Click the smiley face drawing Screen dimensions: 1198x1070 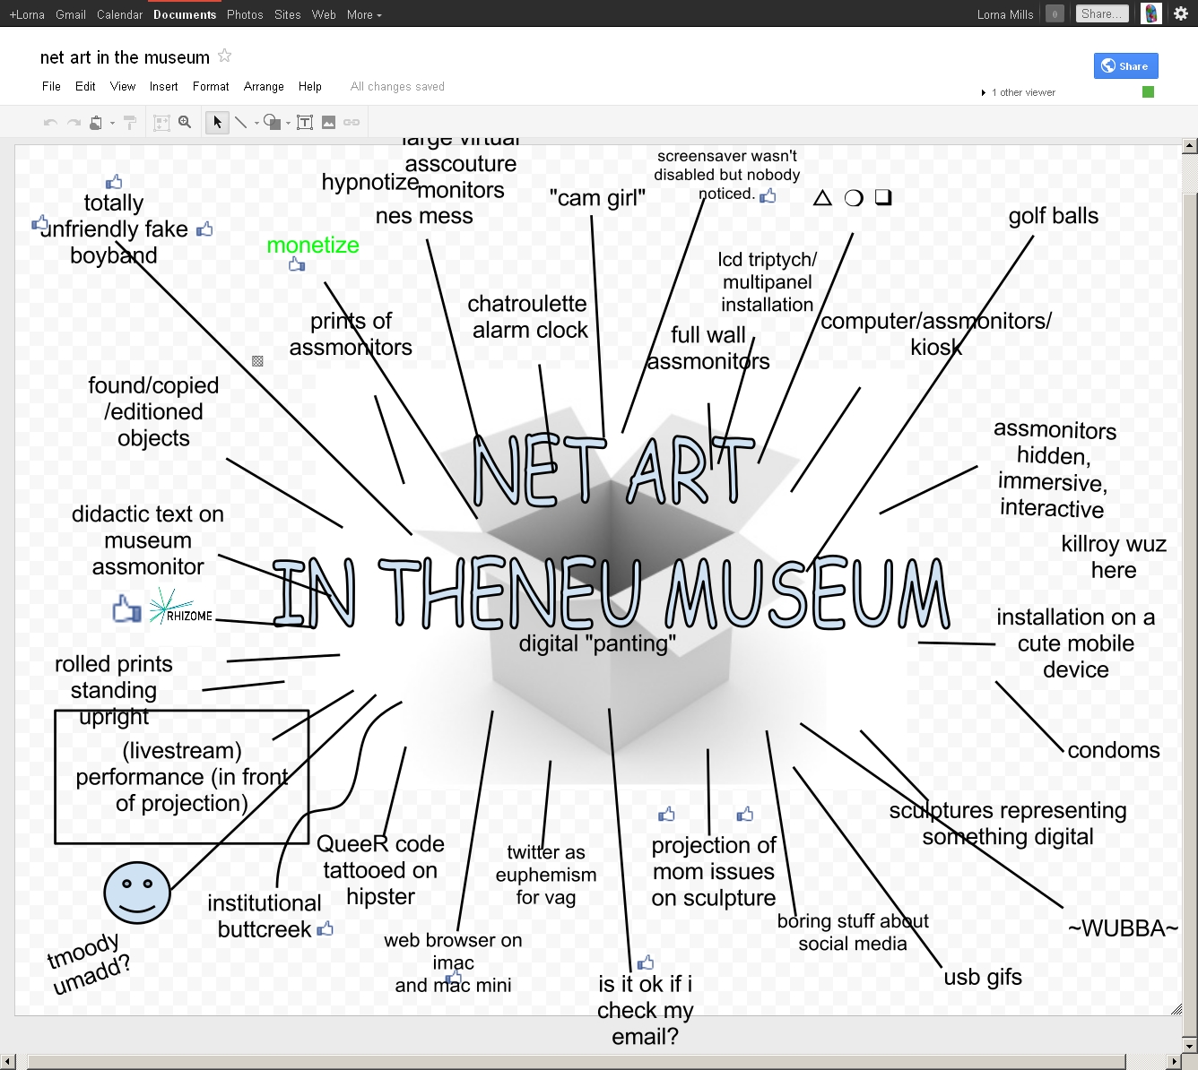(x=137, y=893)
